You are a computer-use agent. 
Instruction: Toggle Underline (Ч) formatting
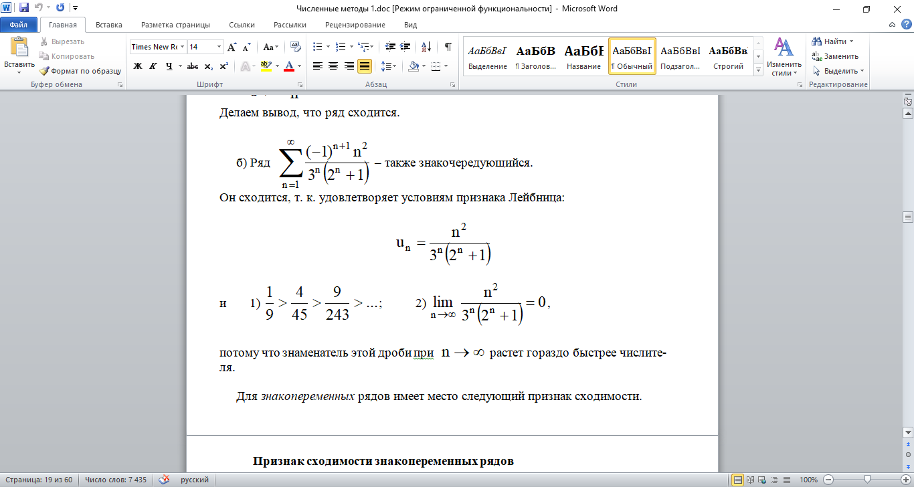[x=169, y=66]
